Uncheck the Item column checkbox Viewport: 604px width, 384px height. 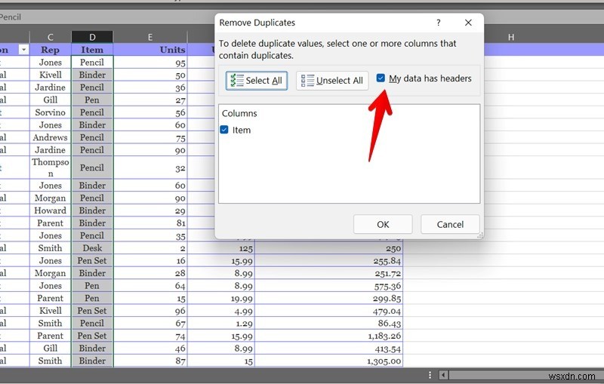click(x=224, y=130)
